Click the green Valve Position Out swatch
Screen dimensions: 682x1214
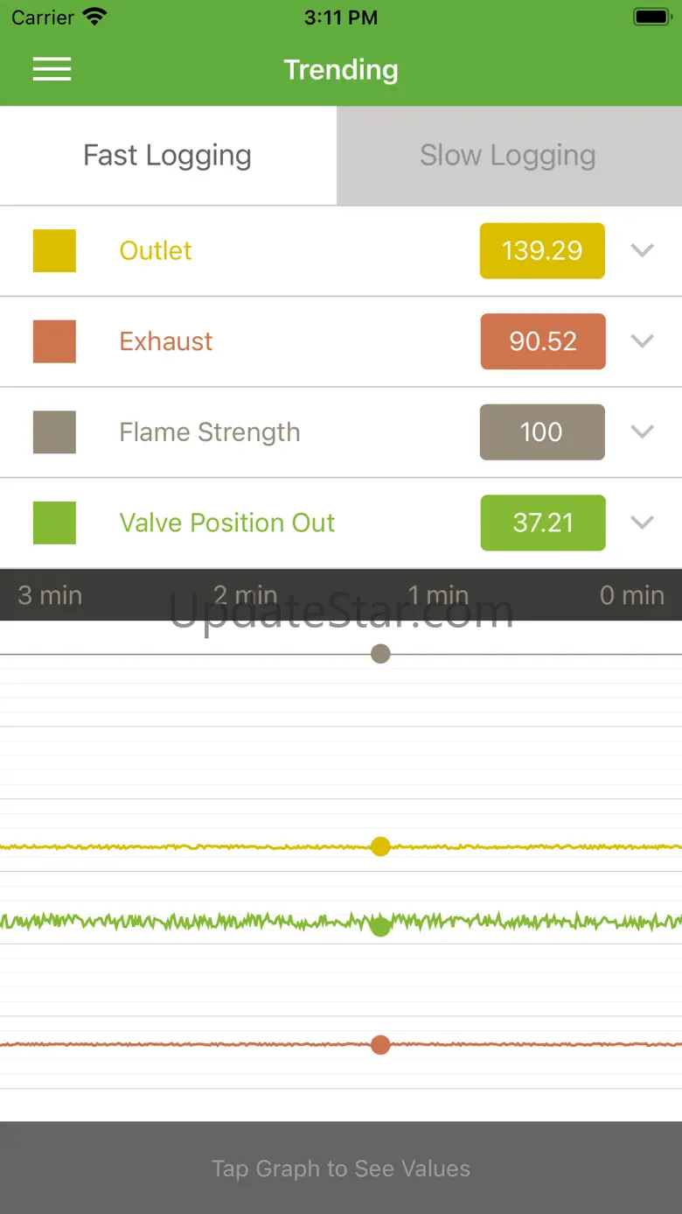tap(54, 523)
